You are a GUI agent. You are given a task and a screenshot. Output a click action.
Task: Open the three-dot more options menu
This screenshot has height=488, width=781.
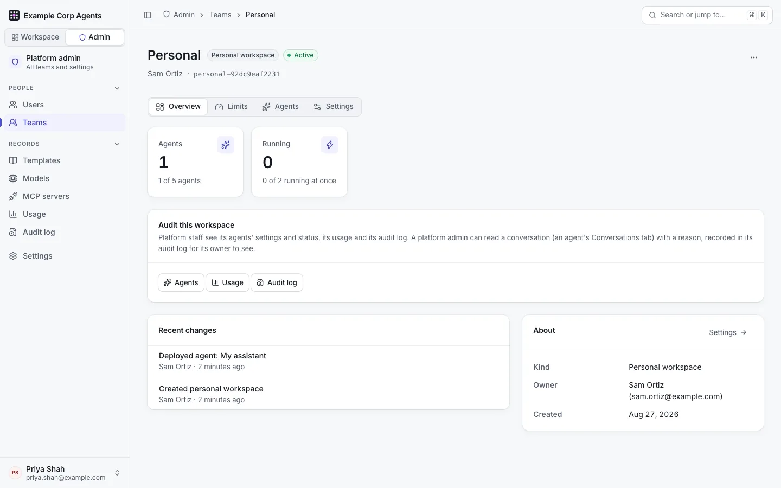coord(754,57)
